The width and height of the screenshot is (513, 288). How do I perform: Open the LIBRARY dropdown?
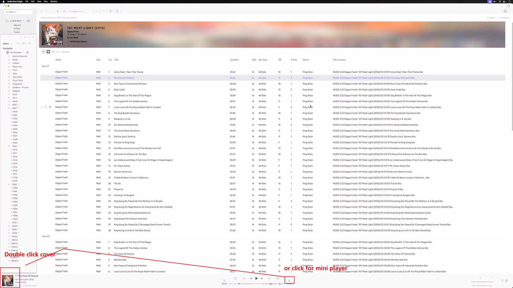[x=24, y=21]
